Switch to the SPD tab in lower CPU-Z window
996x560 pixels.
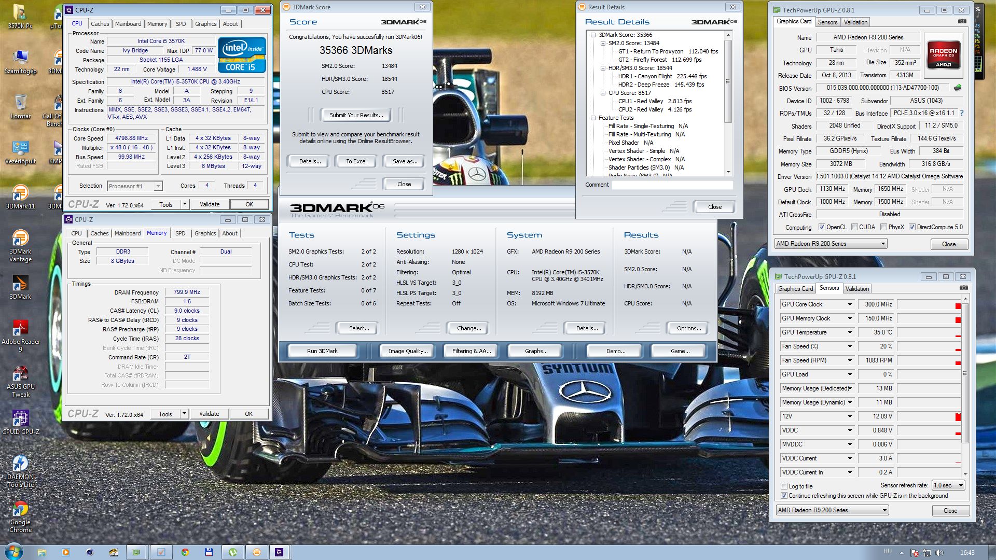180,233
